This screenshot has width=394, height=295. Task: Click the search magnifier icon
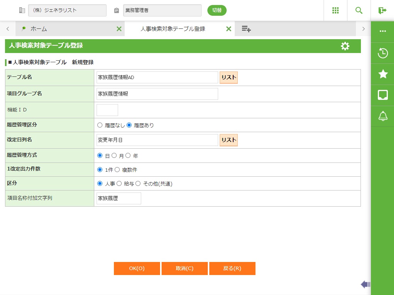tap(359, 10)
